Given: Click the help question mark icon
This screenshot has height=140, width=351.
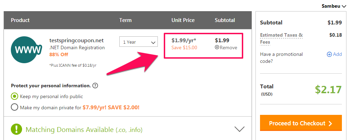Looking at the screenshot, I should coord(95,86).
